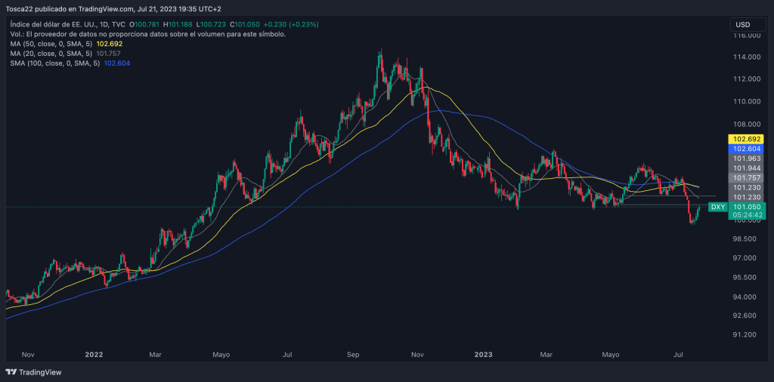Image resolution: width=774 pixels, height=382 pixels.
Task: Click the Vol. indicator legend line
Action: pos(147,35)
